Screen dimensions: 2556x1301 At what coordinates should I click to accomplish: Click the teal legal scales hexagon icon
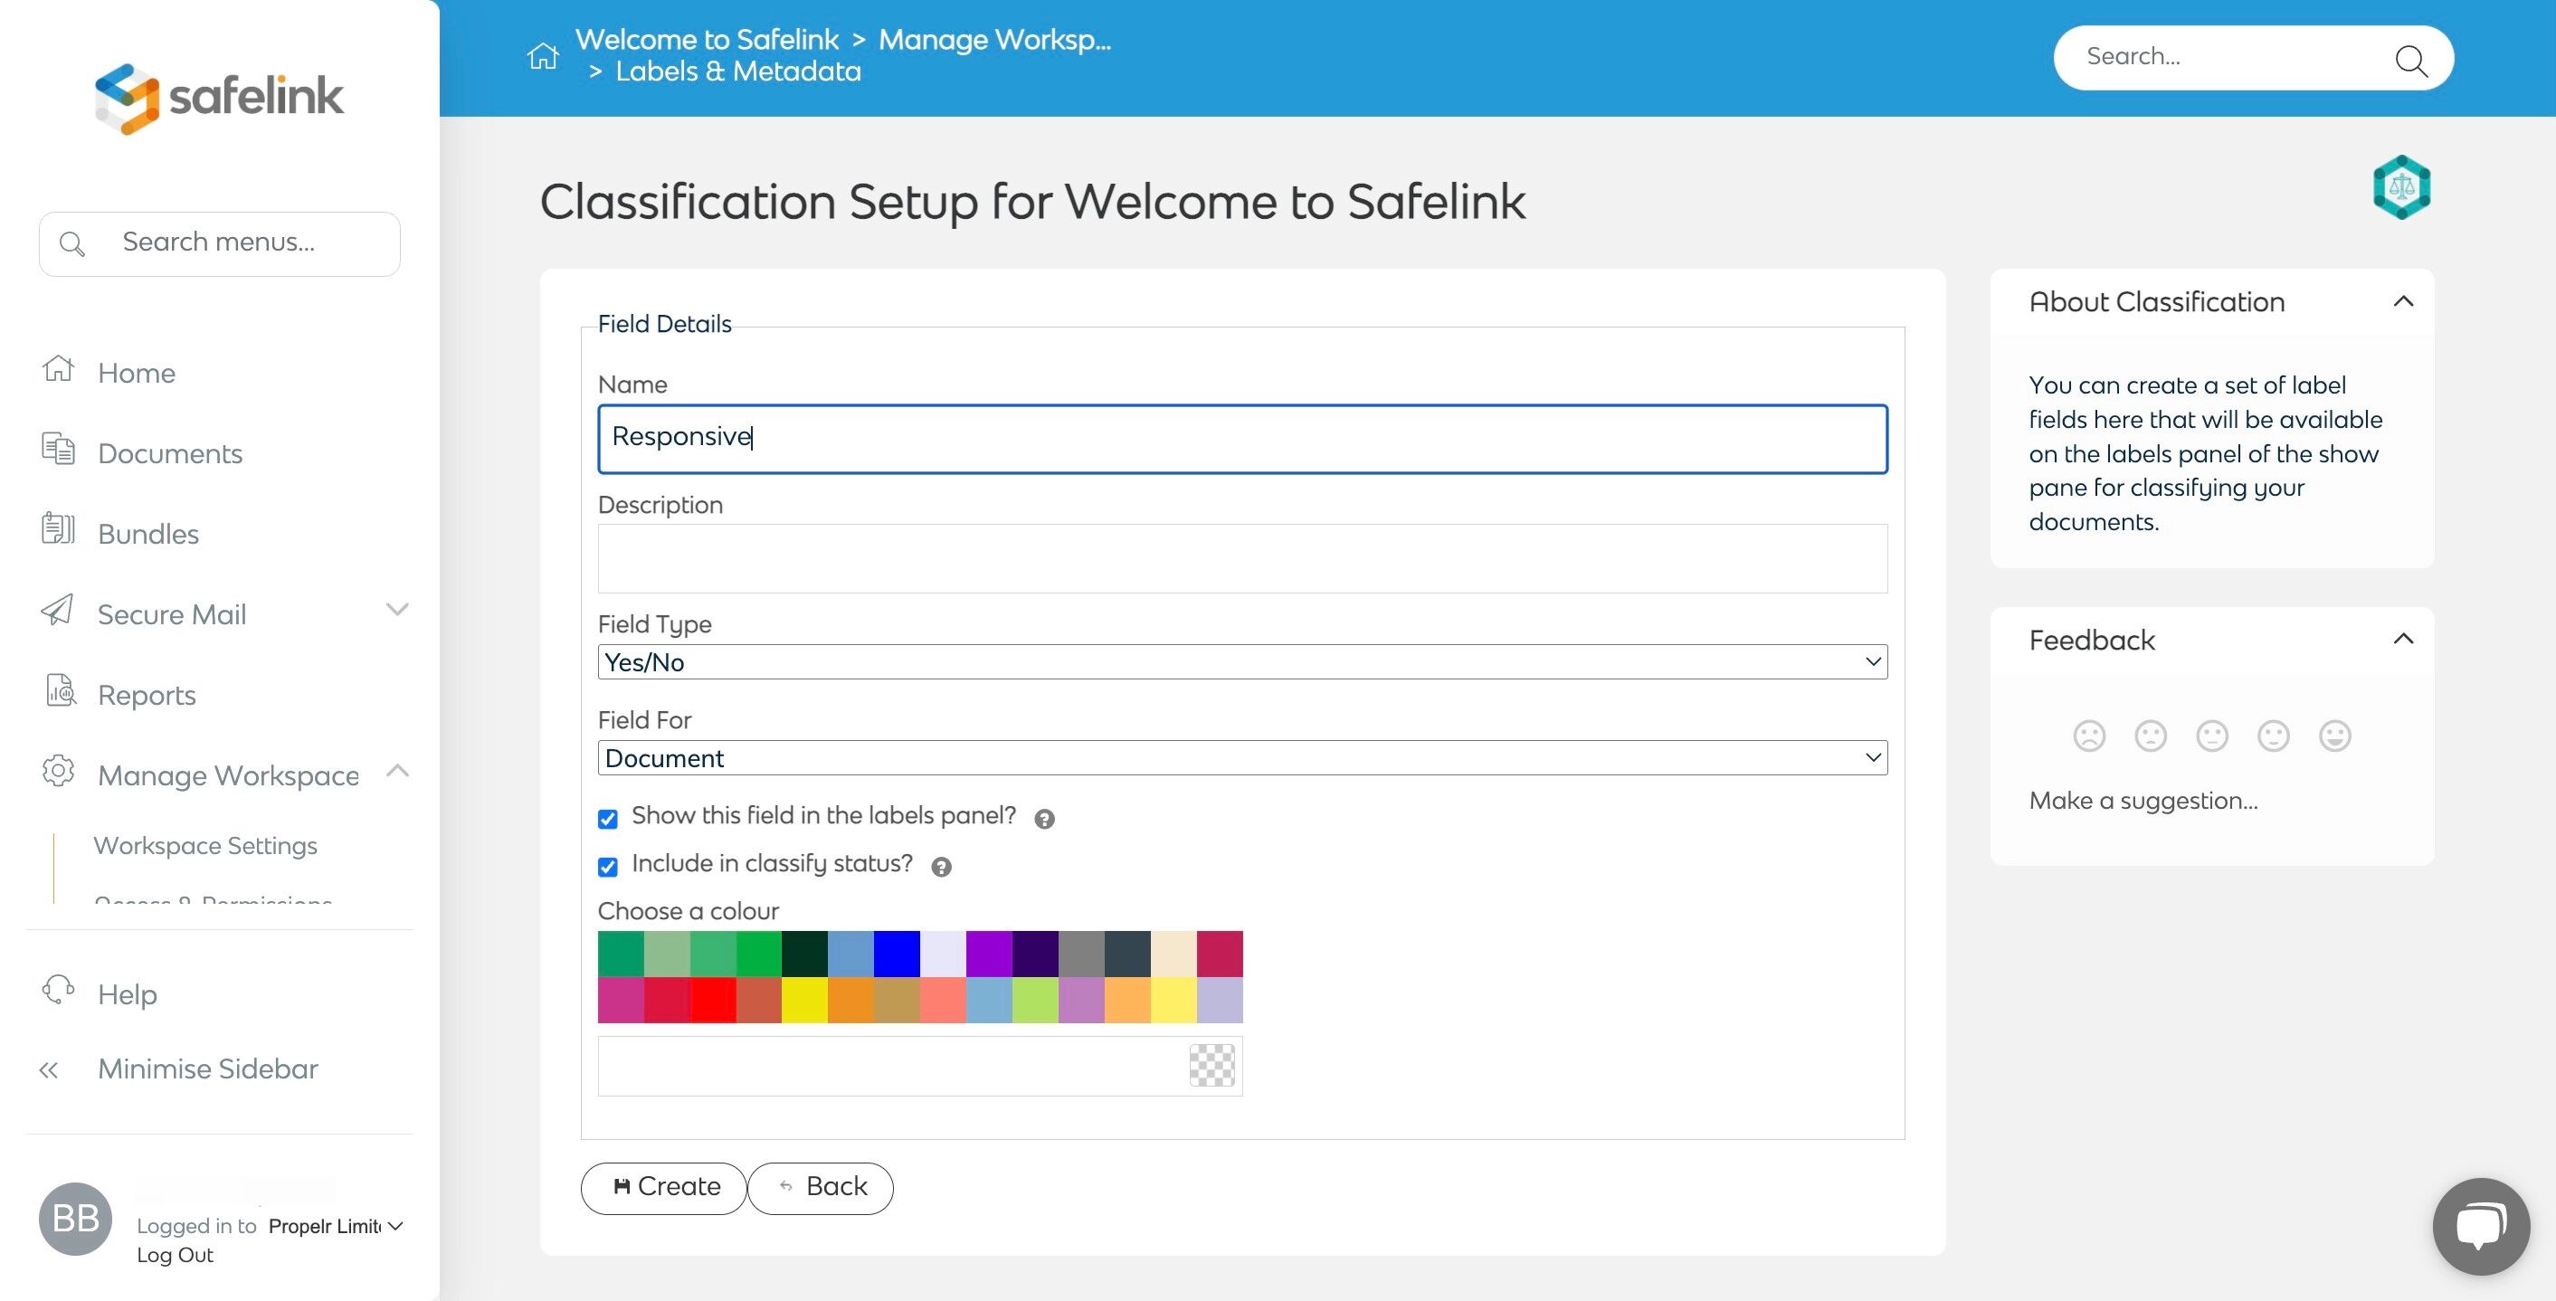coord(2401,187)
